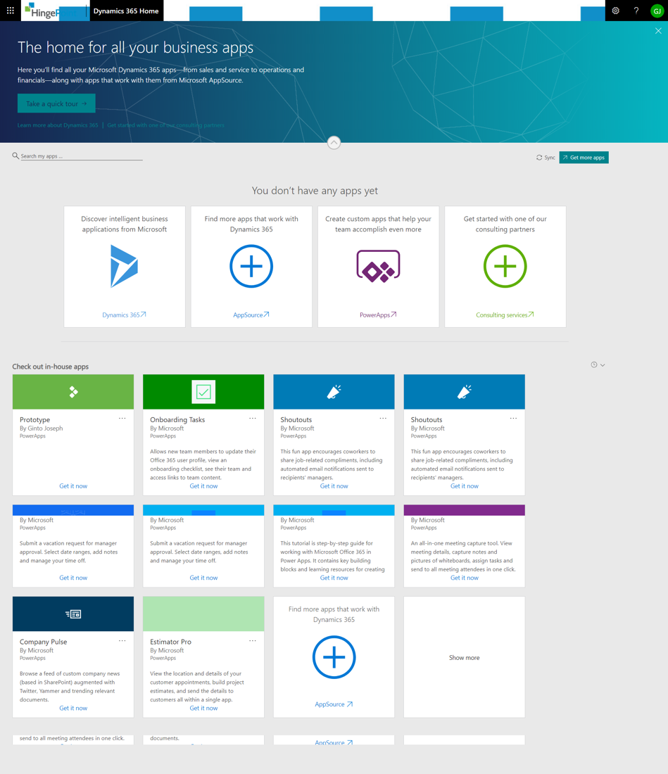This screenshot has width=668, height=774.
Task: Click Company Pulse news icon
Action: [x=73, y=614]
